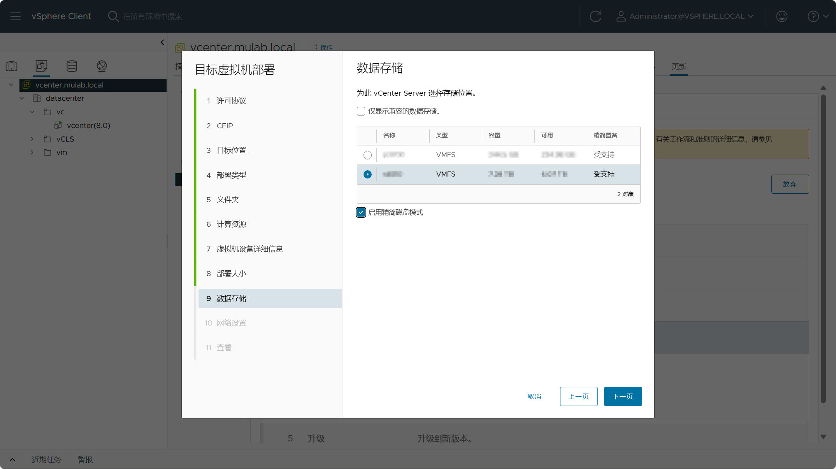Switch to Hosts and Clusters view

point(12,66)
